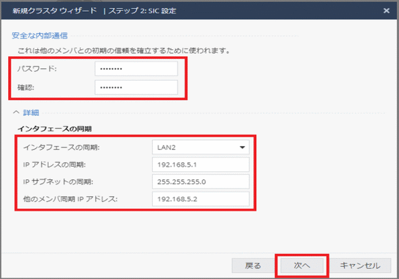The height and width of the screenshot is (279, 399).
Task: Click the IP サブネットの同期 field 255.255.255.0
Action: click(200, 182)
